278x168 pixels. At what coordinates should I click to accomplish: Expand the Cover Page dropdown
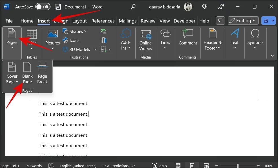pos(12,73)
